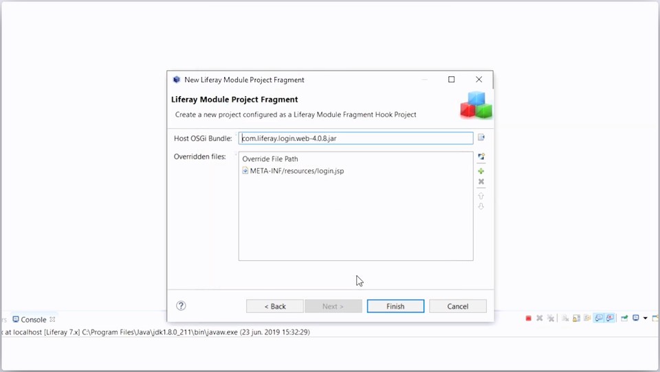
Task: Close the Console tab via its X
Action: 53,319
